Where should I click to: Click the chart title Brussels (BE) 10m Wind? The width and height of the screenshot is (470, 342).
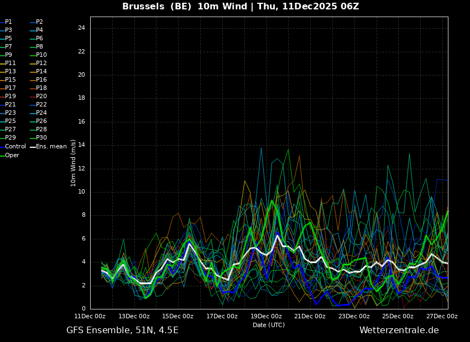[184, 6]
